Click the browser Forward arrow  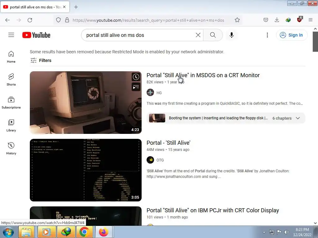pos(19,20)
